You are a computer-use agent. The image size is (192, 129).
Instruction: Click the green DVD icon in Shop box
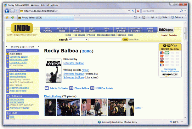167,53
